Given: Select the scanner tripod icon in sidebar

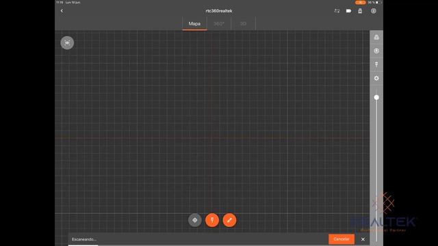Looking at the screenshot, I should pyautogui.click(x=376, y=64).
